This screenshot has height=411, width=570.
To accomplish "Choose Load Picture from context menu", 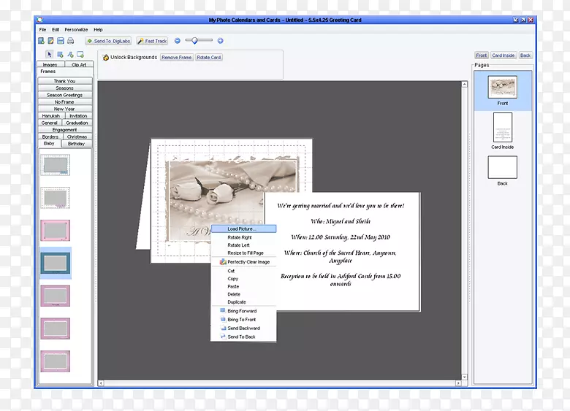I will [242, 228].
